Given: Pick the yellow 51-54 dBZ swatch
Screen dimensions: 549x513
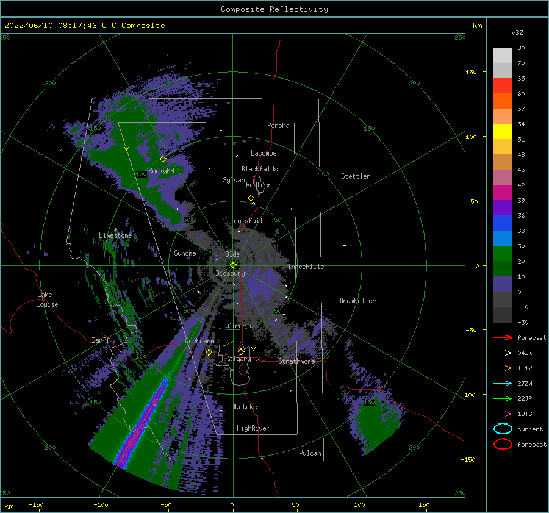Looking at the screenshot, I should click(503, 132).
